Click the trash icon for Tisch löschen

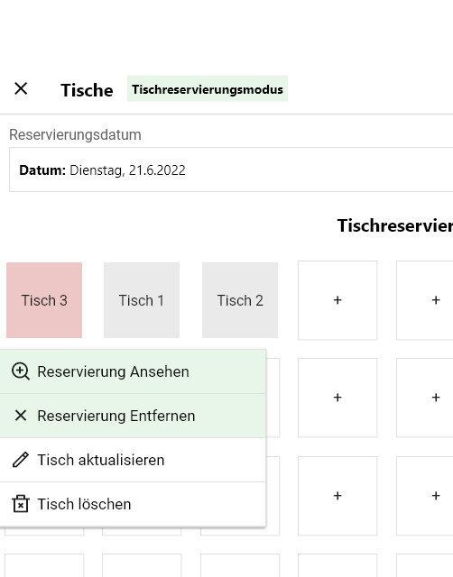tap(21, 504)
